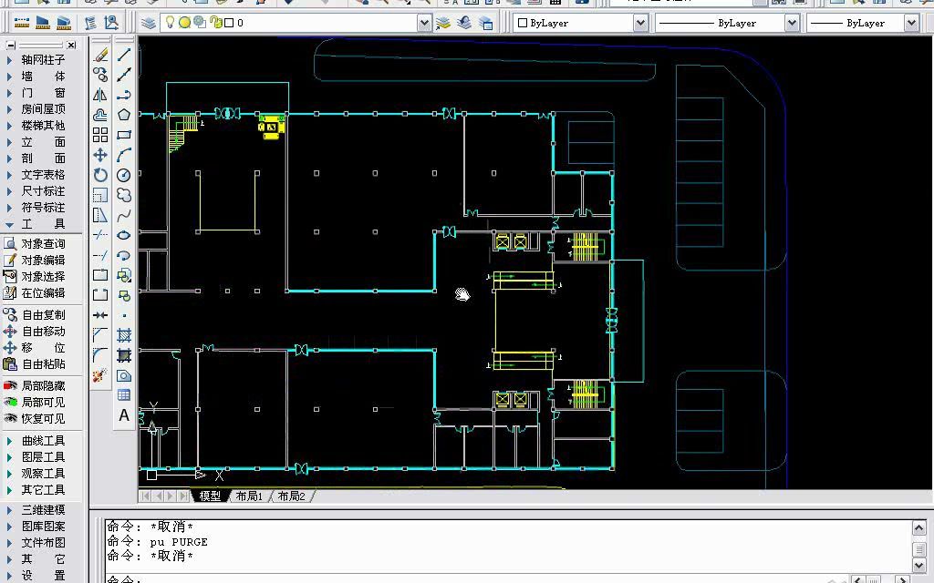
Task: Toggle freeze state sun icon for layer 0
Action: click(184, 23)
